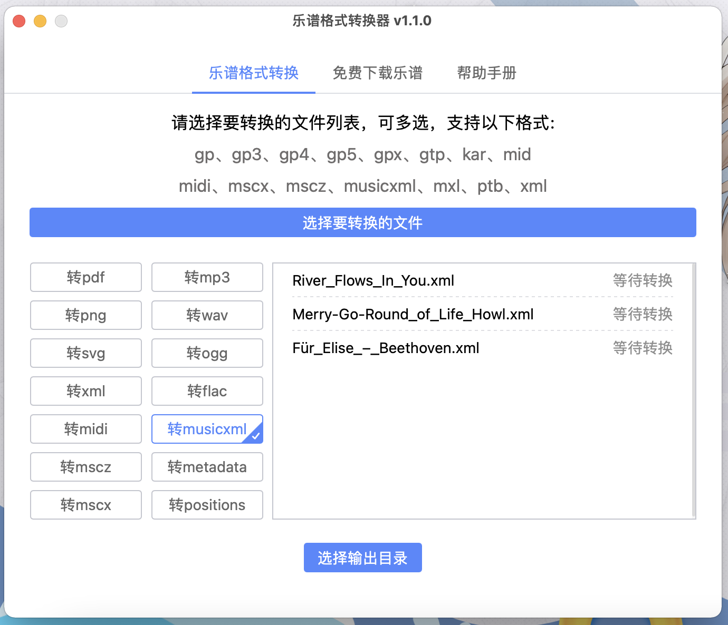The width and height of the screenshot is (728, 625).
Task: Select the 转flac output format
Action: 207,390
